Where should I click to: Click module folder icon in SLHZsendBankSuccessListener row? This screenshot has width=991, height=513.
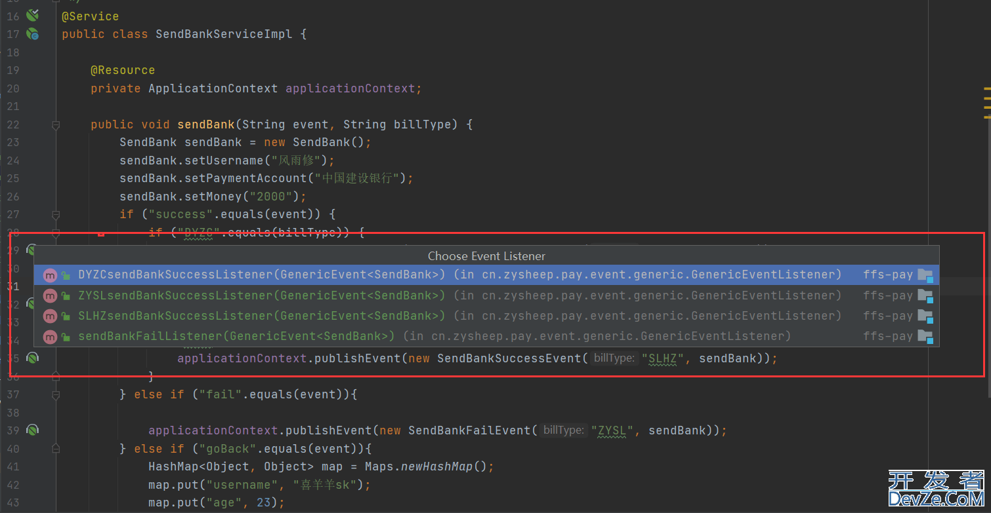(925, 316)
